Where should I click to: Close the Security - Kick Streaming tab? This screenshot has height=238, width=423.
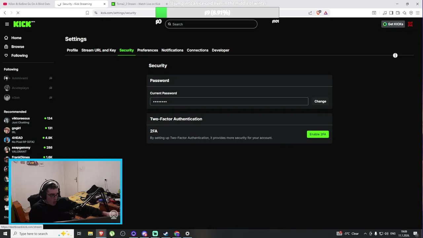coord(104,4)
